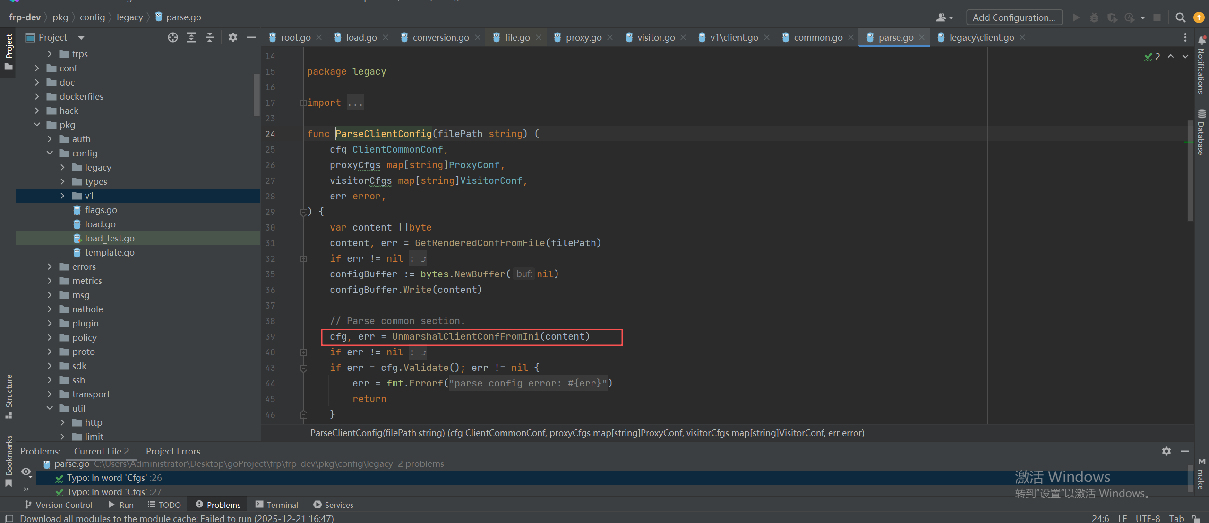Viewport: 1209px width, 523px height.
Task: Switch to Project Errors tab
Action: [173, 451]
